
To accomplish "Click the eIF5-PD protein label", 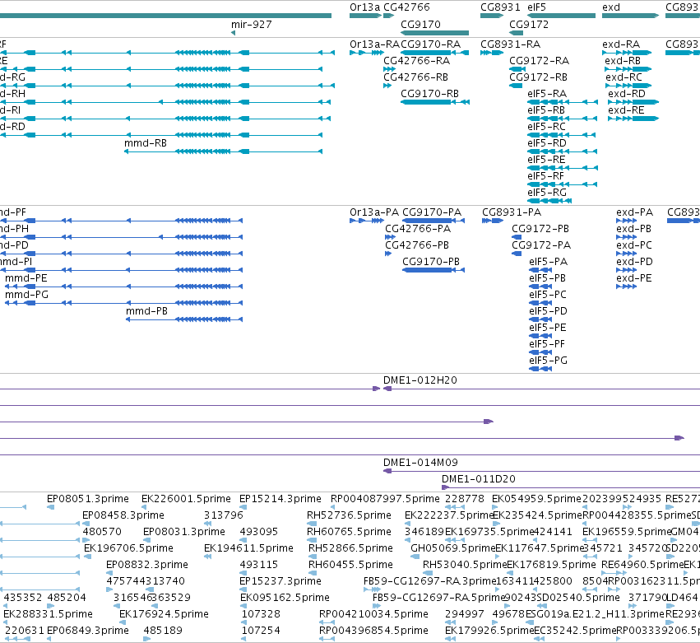I will pos(548,311).
